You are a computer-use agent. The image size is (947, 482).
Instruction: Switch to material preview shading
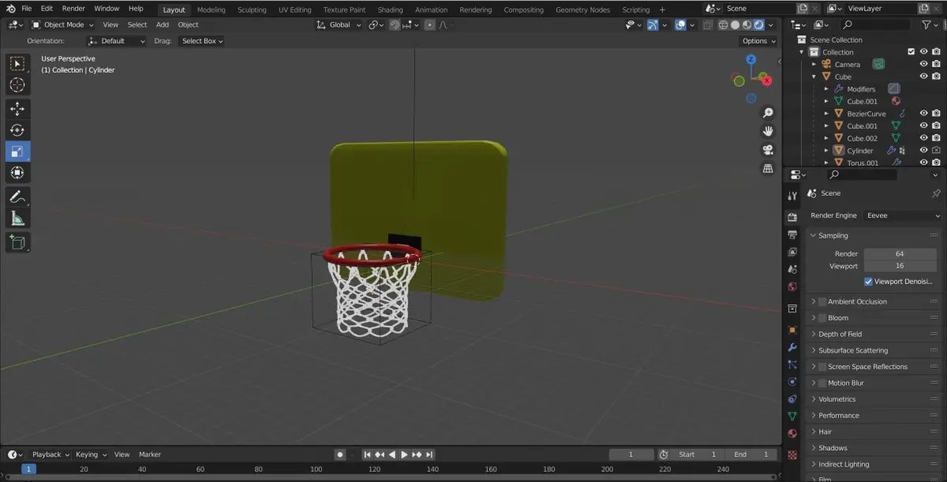(747, 24)
